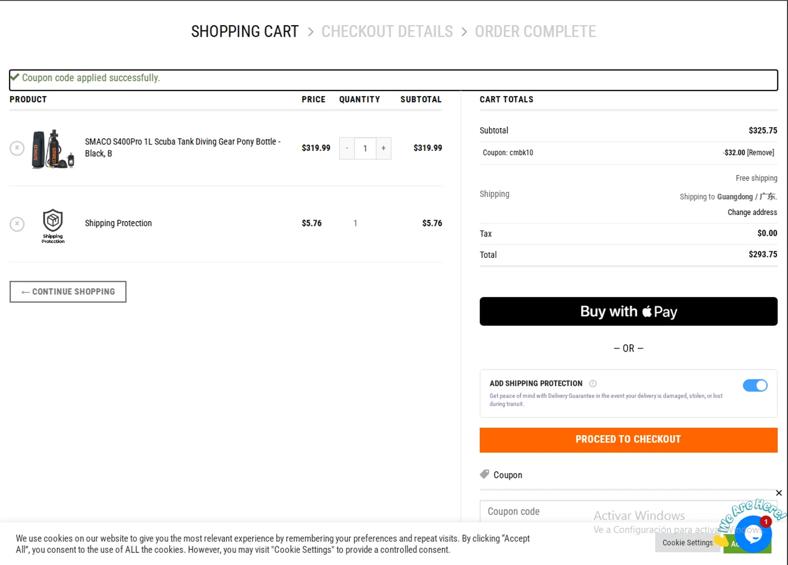Click the Shipping Protection shield thumbnail
This screenshot has height=565, width=788.
53,226
